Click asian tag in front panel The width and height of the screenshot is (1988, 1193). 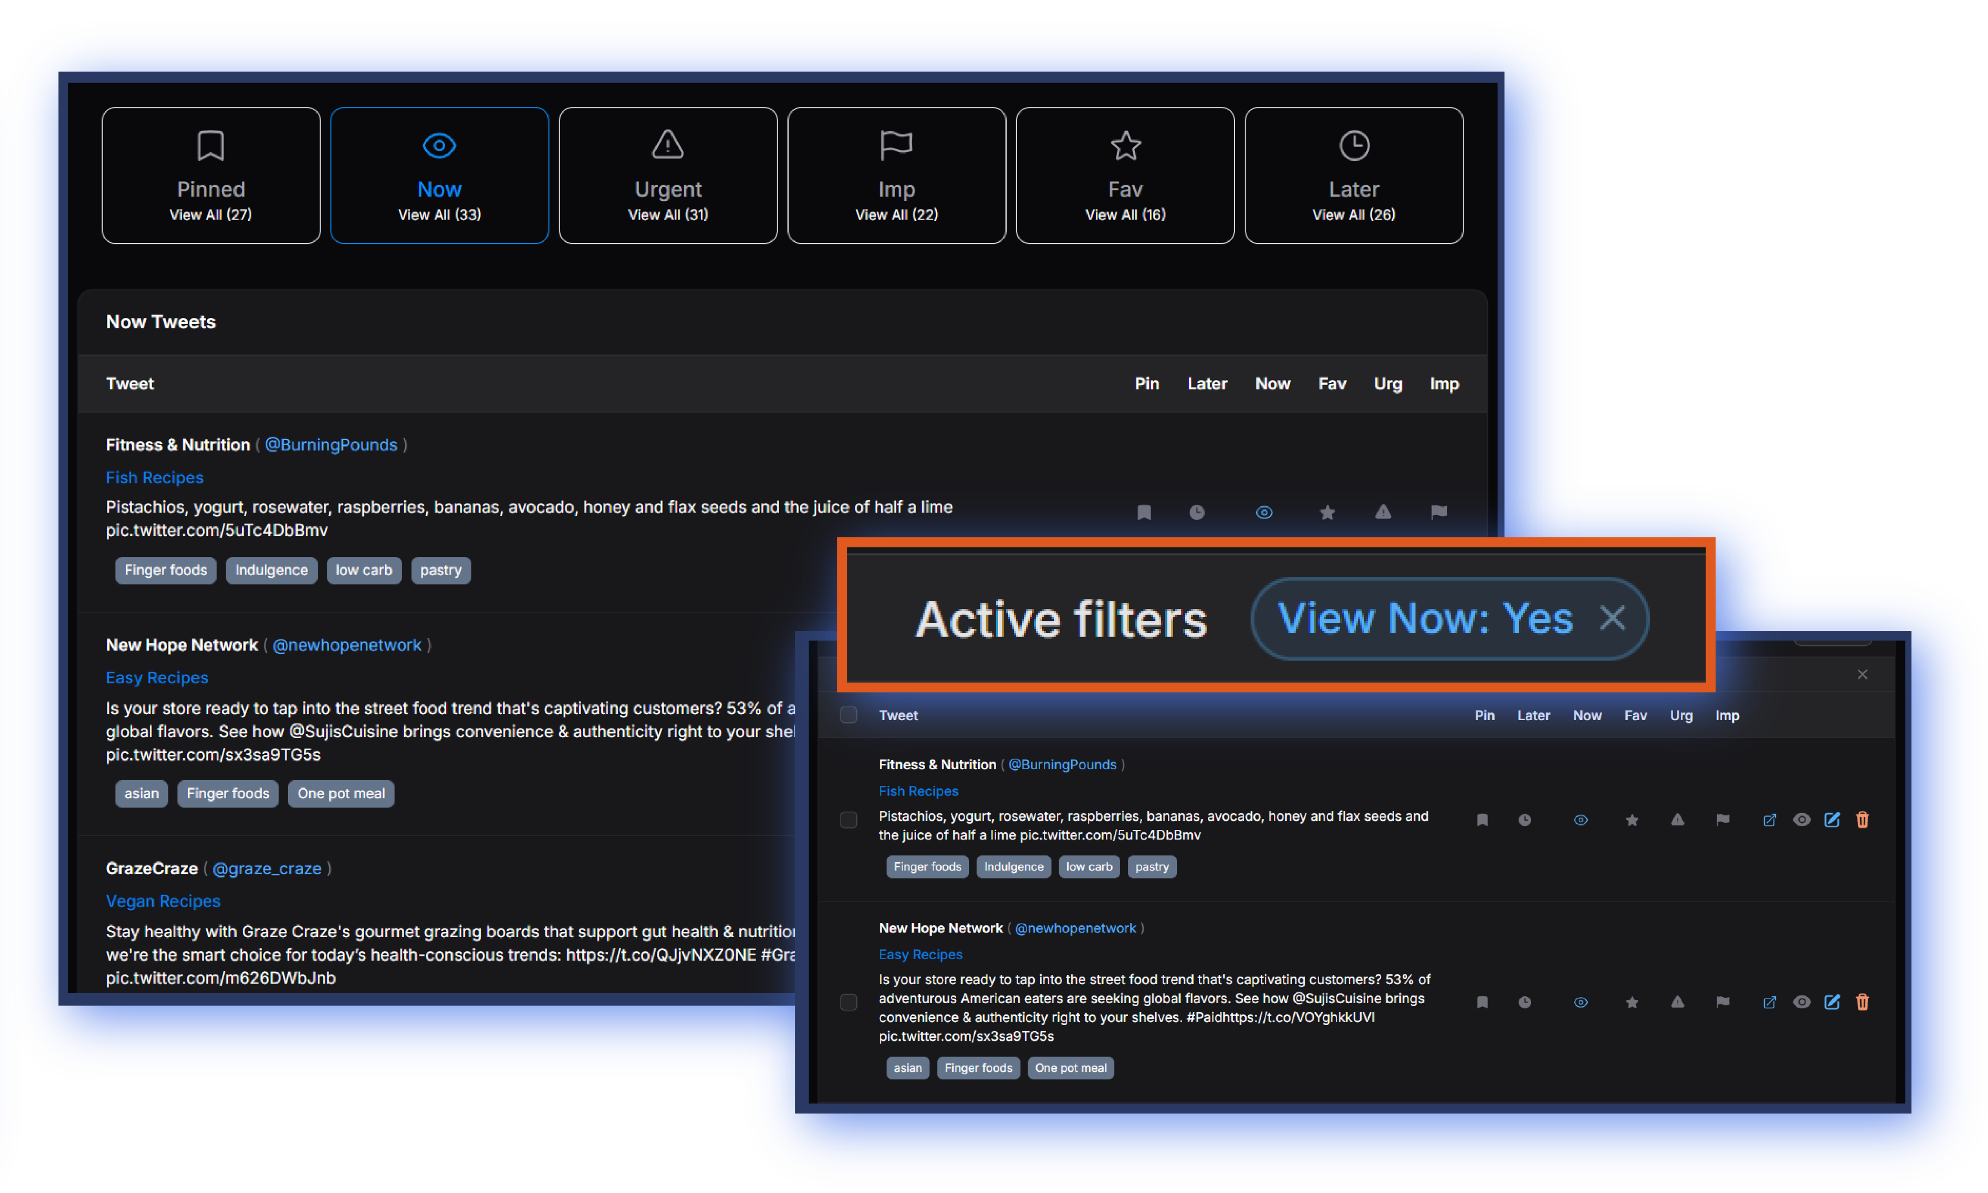click(907, 1067)
